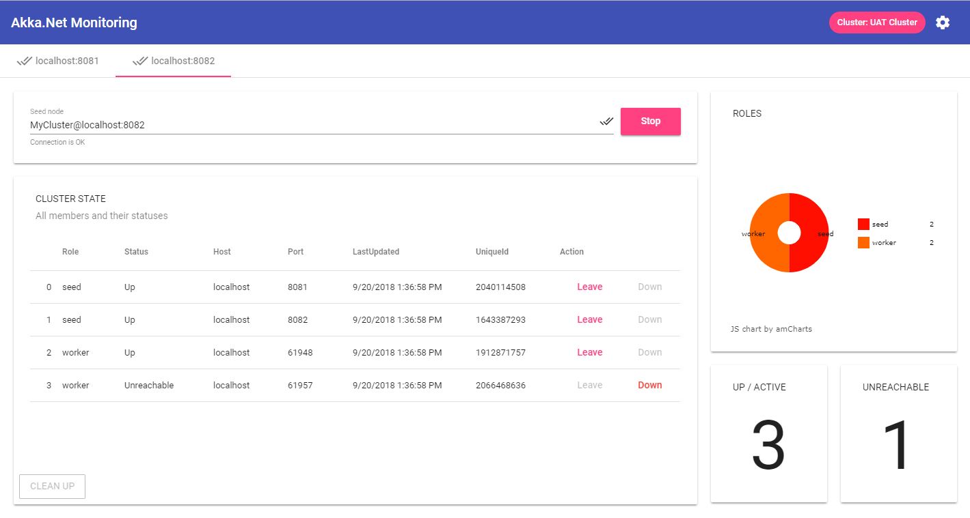The height and width of the screenshot is (518, 970).
Task: Edit the Seed node address field
Action: click(x=311, y=125)
